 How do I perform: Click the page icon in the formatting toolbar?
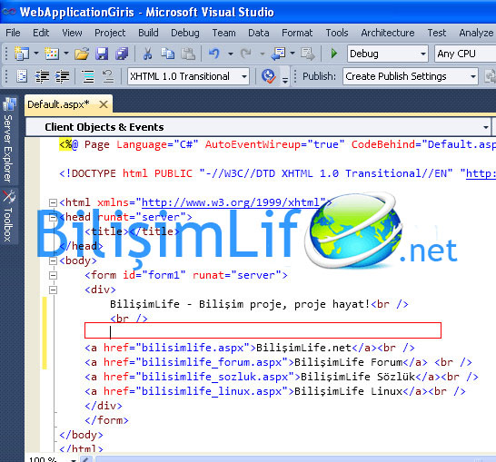click(22, 76)
